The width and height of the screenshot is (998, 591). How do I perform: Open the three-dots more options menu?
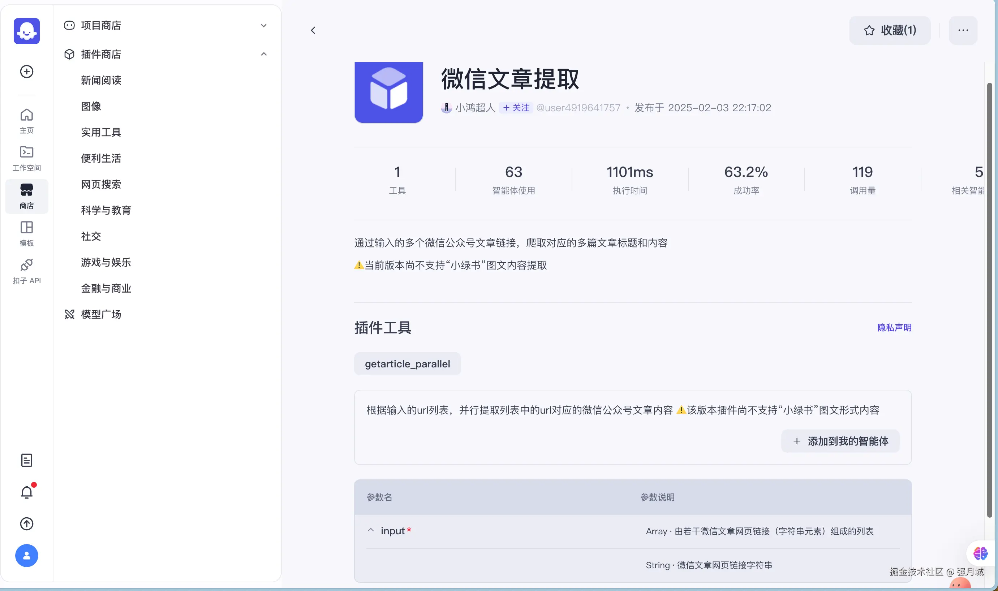pyautogui.click(x=963, y=30)
